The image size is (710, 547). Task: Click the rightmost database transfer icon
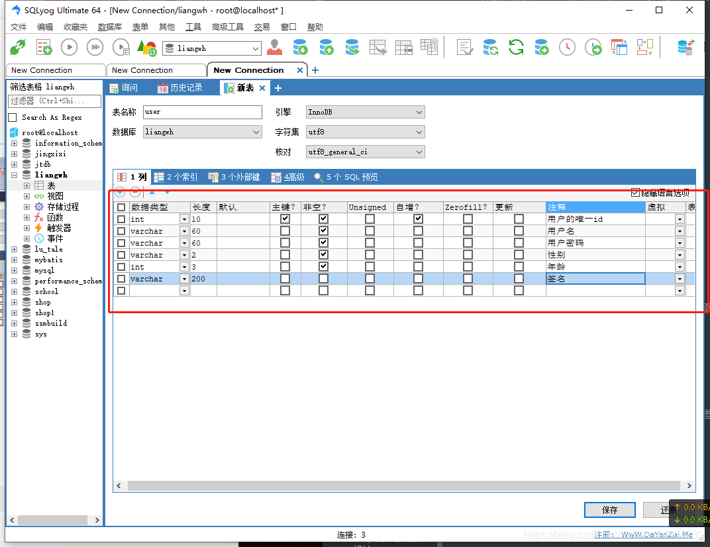(x=685, y=47)
